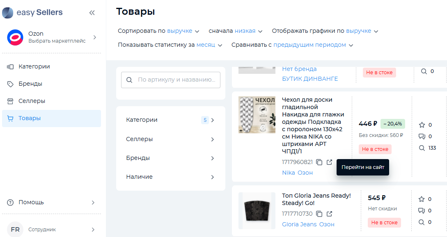Open ironing board cover product thumbnail

coord(257,115)
